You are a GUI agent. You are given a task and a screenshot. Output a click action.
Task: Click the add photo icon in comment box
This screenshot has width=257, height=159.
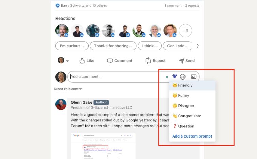click(x=194, y=77)
